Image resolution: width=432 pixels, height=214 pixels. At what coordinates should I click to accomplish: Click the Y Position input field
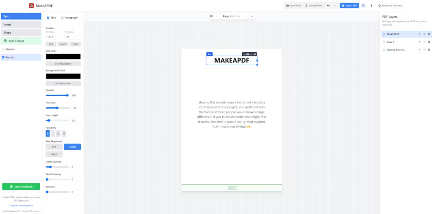73,37
